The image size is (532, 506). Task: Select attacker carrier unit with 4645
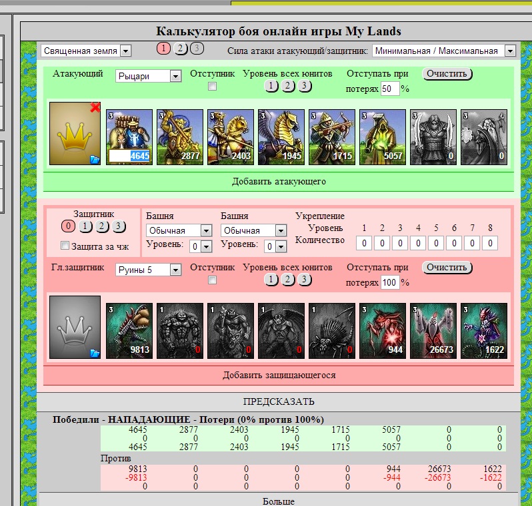[x=129, y=137]
